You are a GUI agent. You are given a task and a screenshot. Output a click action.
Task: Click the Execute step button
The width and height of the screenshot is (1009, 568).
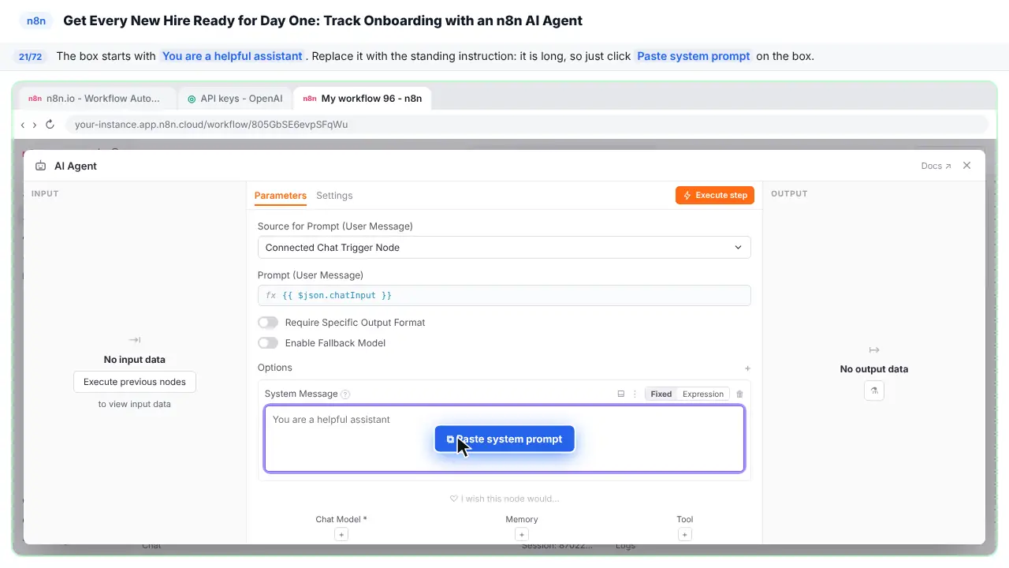click(715, 196)
